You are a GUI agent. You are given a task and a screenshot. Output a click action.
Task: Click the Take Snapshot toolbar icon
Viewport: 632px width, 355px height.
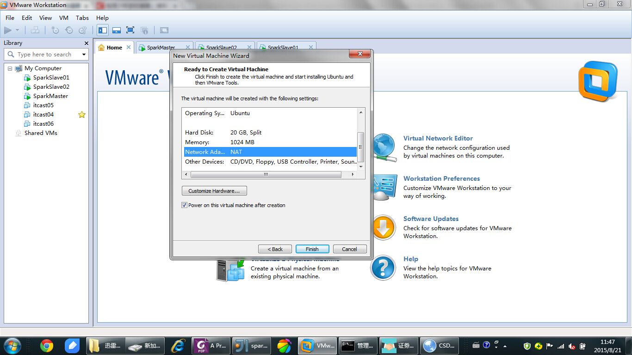(x=55, y=30)
